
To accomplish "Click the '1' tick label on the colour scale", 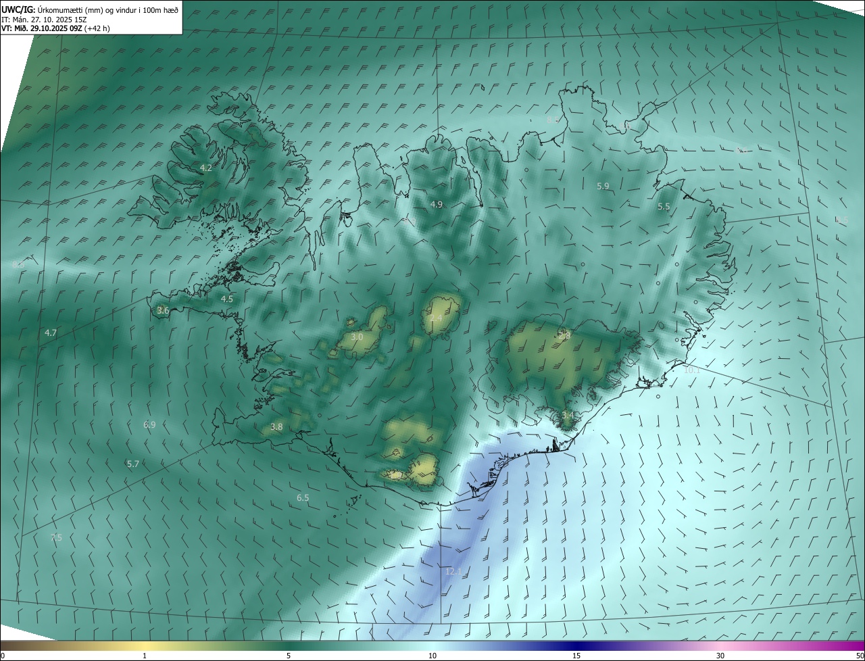I will click(x=145, y=656).
